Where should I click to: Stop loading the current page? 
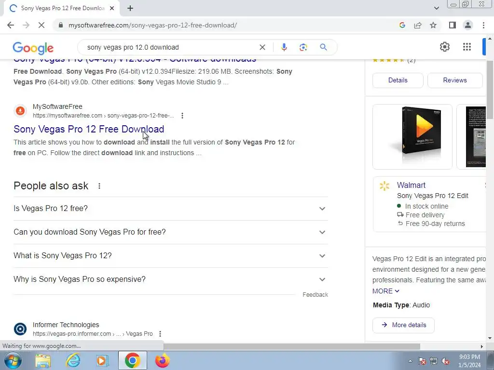[41, 25]
